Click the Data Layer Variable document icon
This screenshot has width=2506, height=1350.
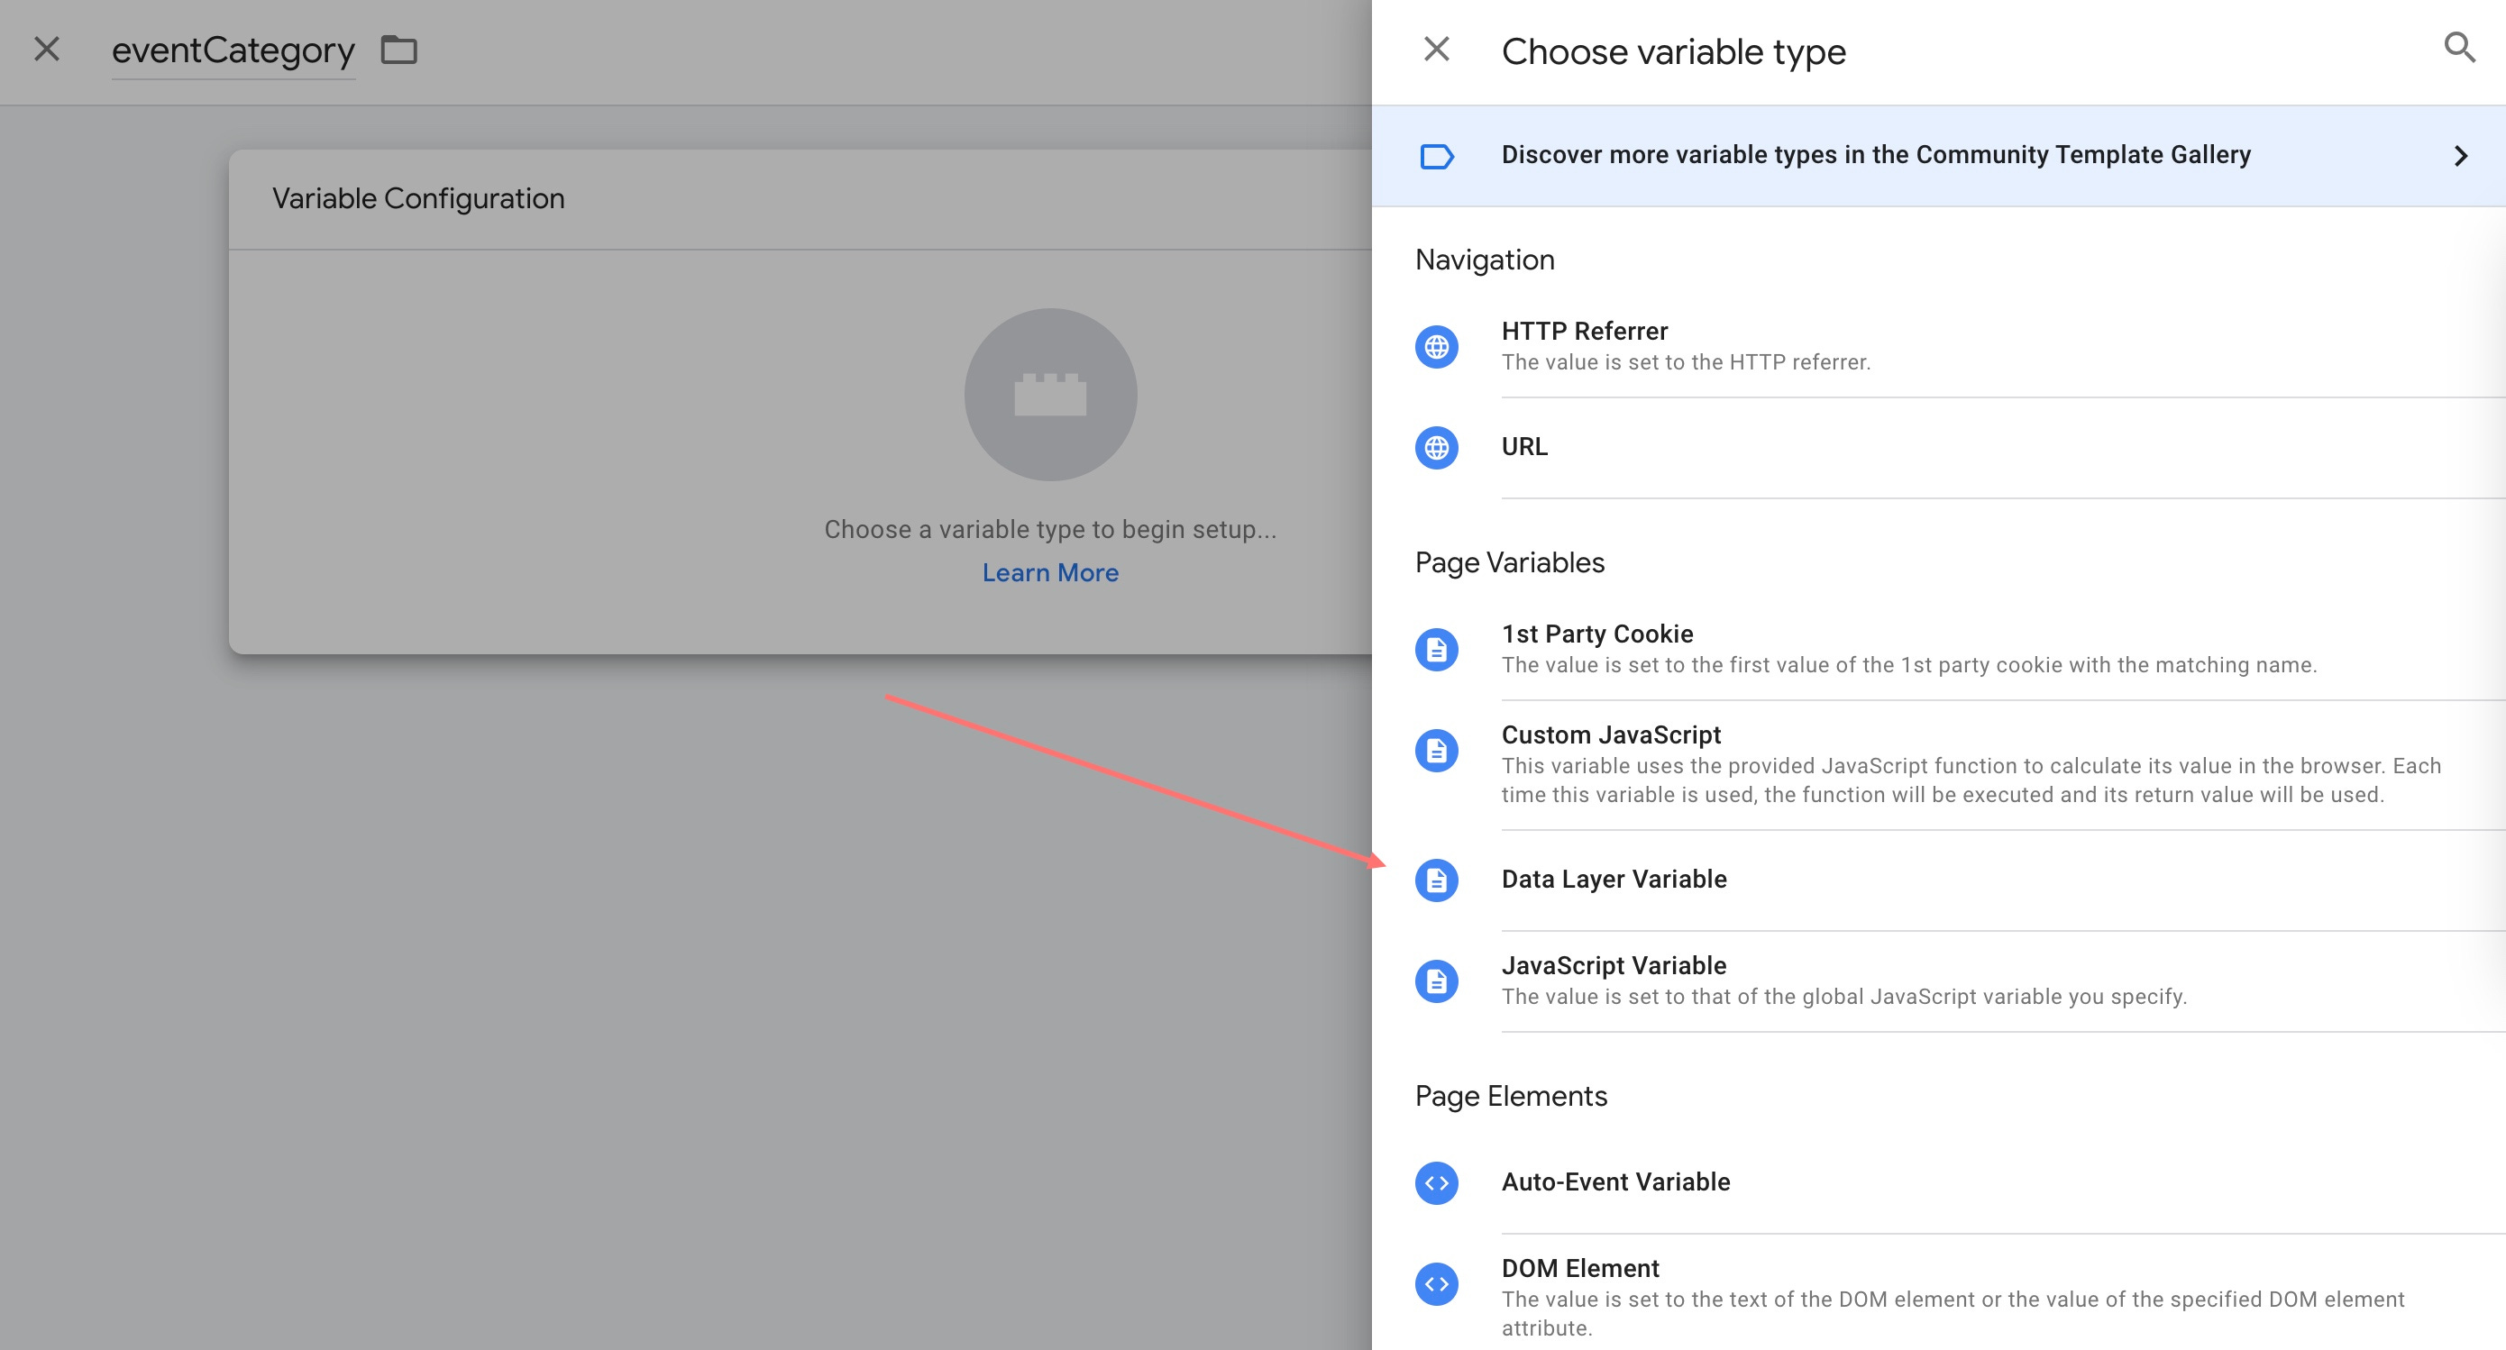[x=1436, y=880]
